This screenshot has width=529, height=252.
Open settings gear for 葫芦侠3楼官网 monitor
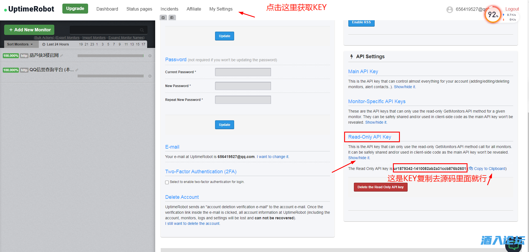[x=150, y=56]
